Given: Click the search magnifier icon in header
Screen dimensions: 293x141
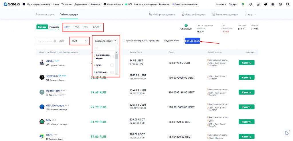Looking at the screenshot, I should point(288,4).
